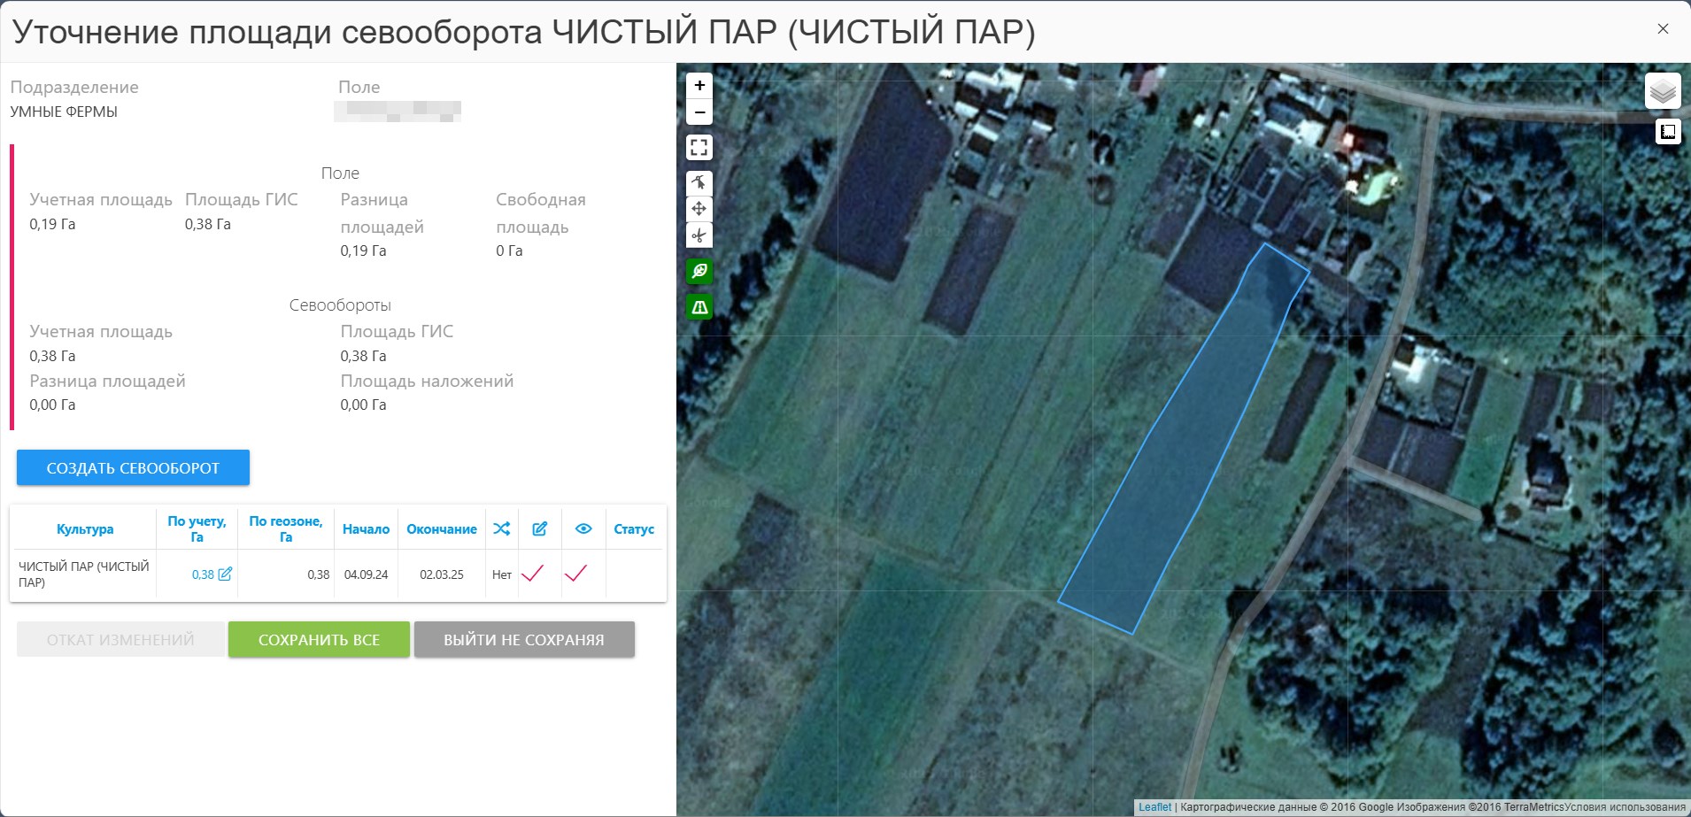Activate the move polygon tool
Image resolution: width=1691 pixels, height=817 pixels.
coord(699,209)
